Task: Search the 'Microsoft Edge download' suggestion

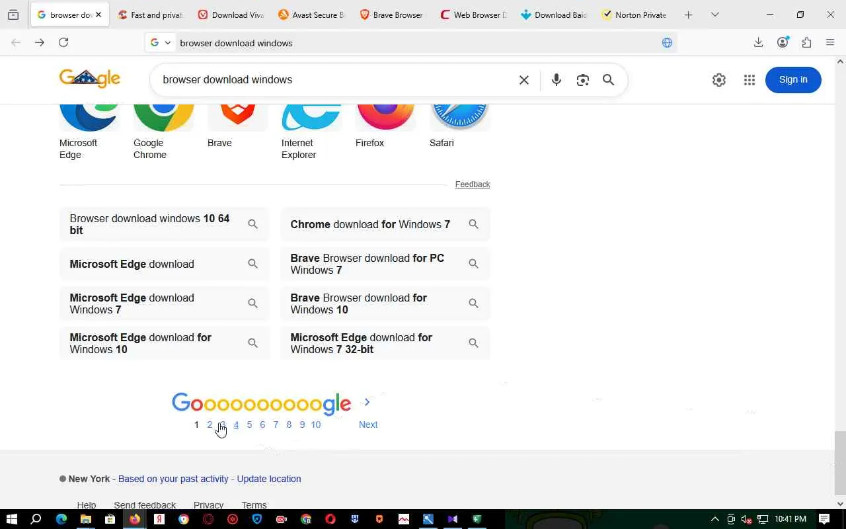Action: click(x=165, y=264)
